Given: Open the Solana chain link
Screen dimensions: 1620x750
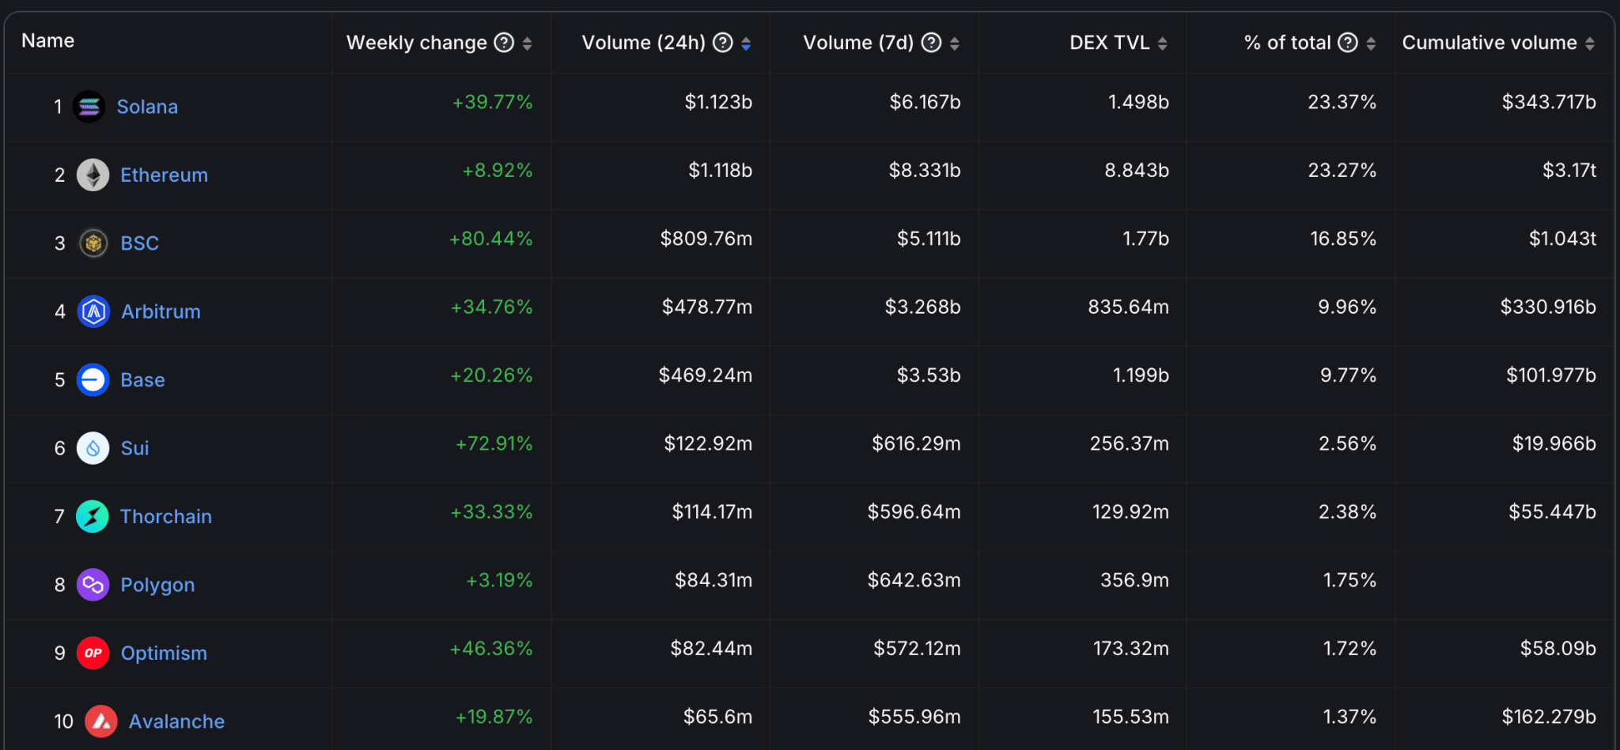Looking at the screenshot, I should pyautogui.click(x=147, y=107).
